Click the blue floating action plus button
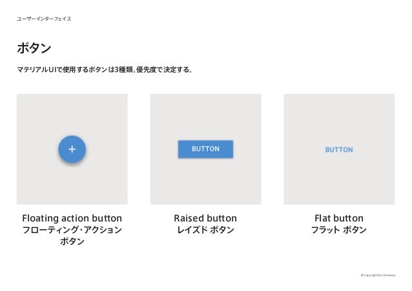This screenshot has height=291, width=412. 72,149
